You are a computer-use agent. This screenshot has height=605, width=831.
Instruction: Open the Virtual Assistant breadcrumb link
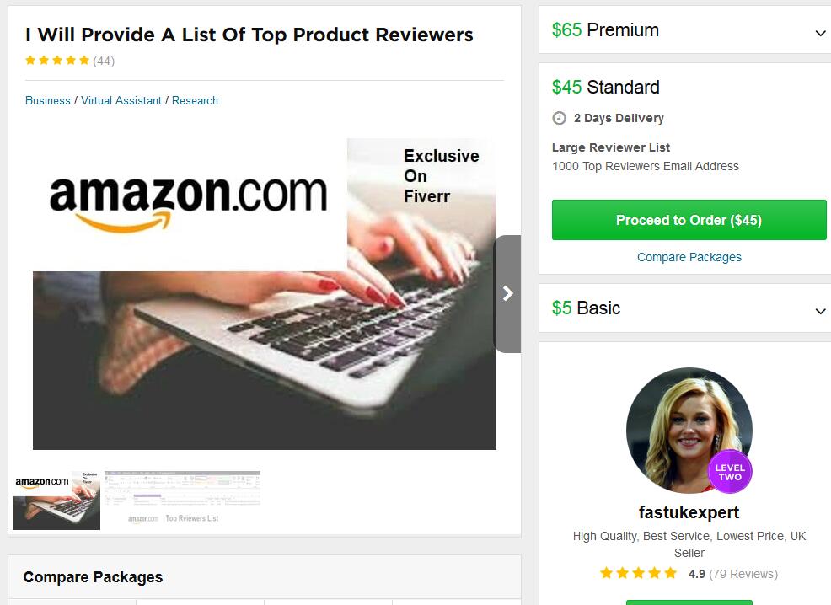coord(121,100)
